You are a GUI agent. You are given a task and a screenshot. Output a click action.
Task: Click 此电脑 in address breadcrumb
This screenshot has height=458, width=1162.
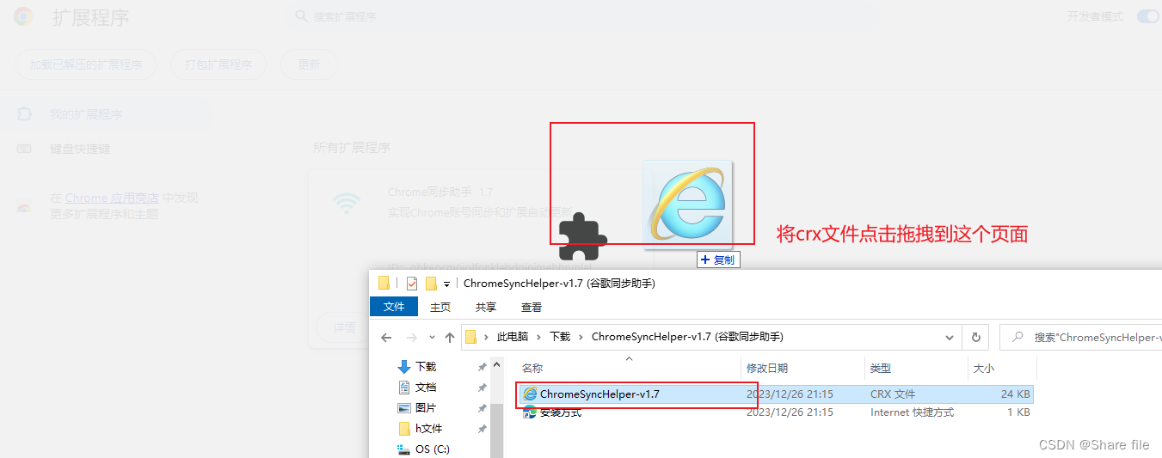tap(513, 337)
